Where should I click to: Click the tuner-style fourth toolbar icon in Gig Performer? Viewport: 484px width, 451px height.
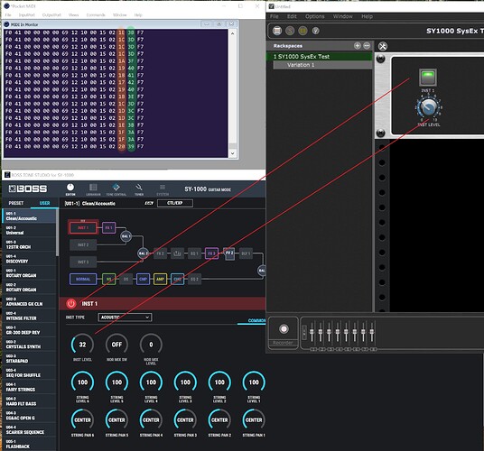[315, 31]
